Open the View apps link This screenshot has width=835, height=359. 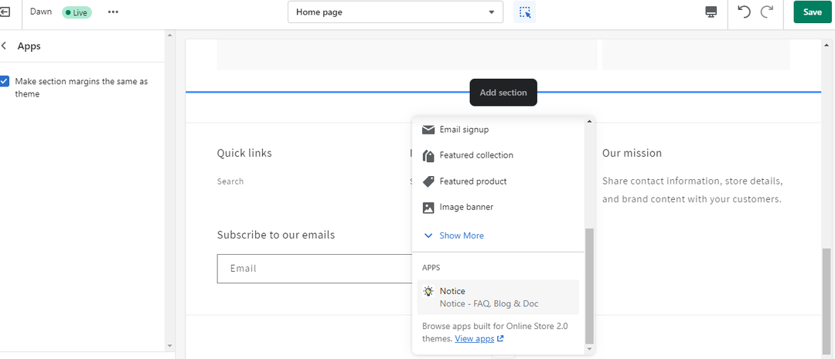[479, 339]
